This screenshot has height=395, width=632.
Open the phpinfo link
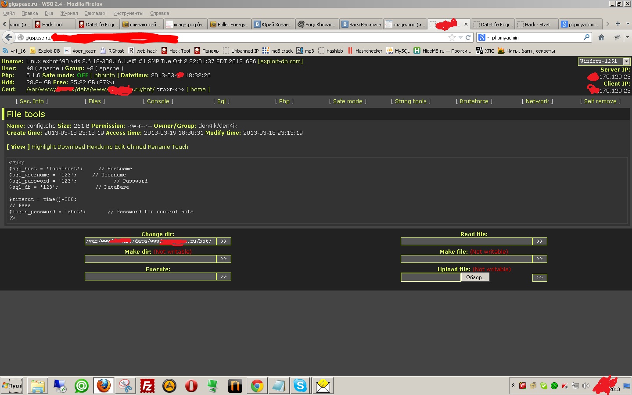pos(104,75)
